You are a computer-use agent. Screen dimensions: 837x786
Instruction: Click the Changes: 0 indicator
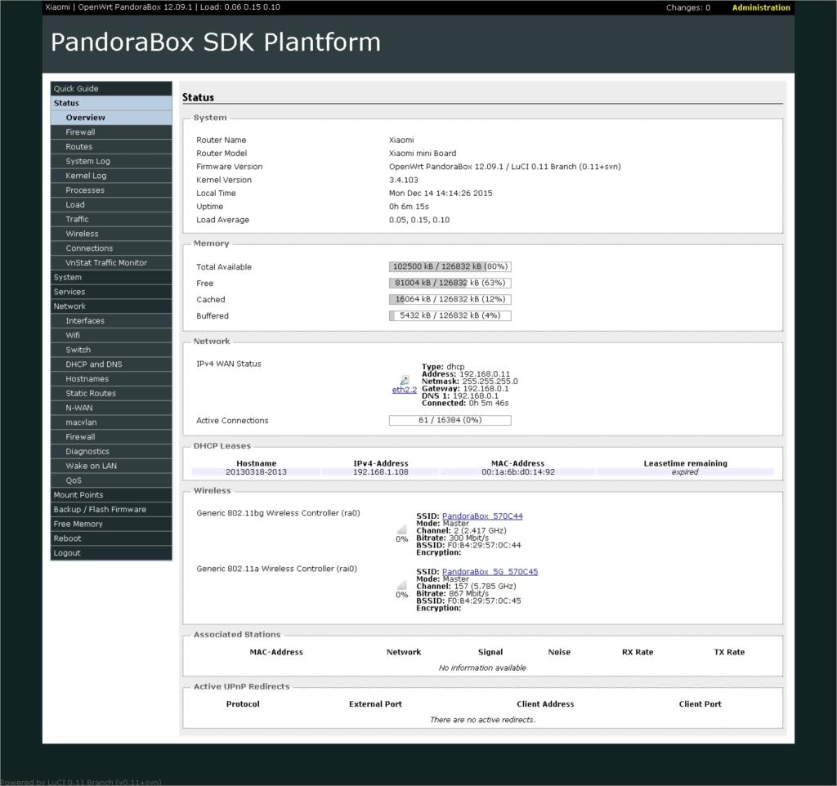click(x=687, y=8)
